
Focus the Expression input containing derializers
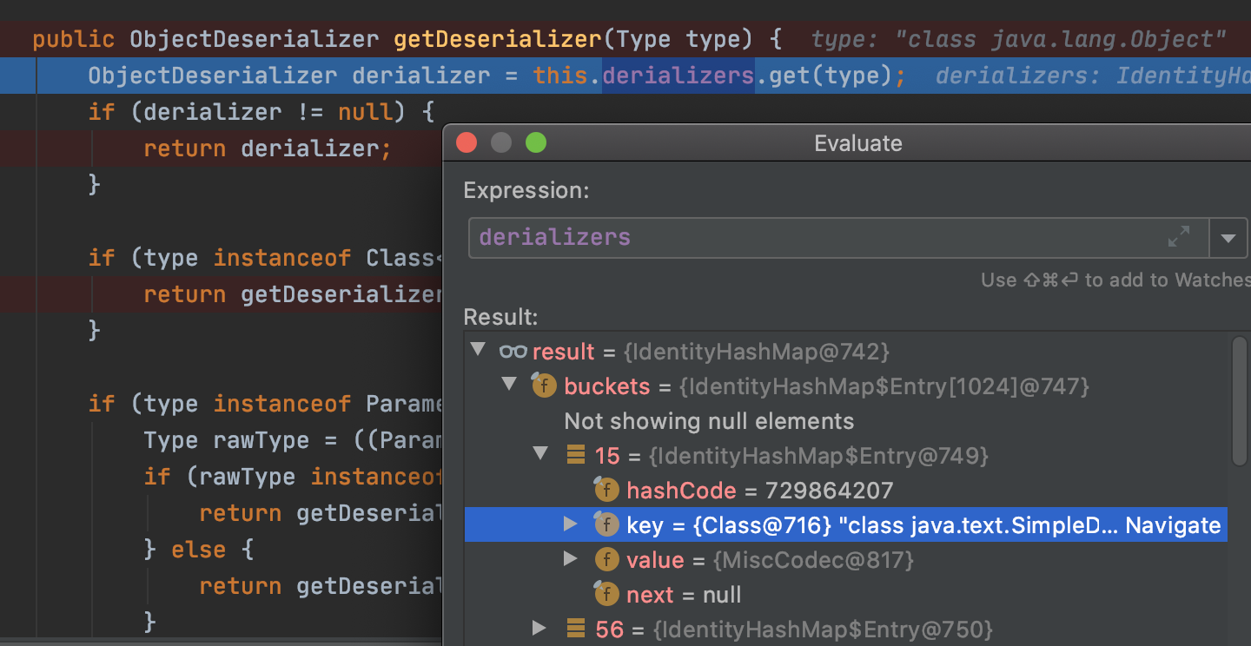point(782,237)
